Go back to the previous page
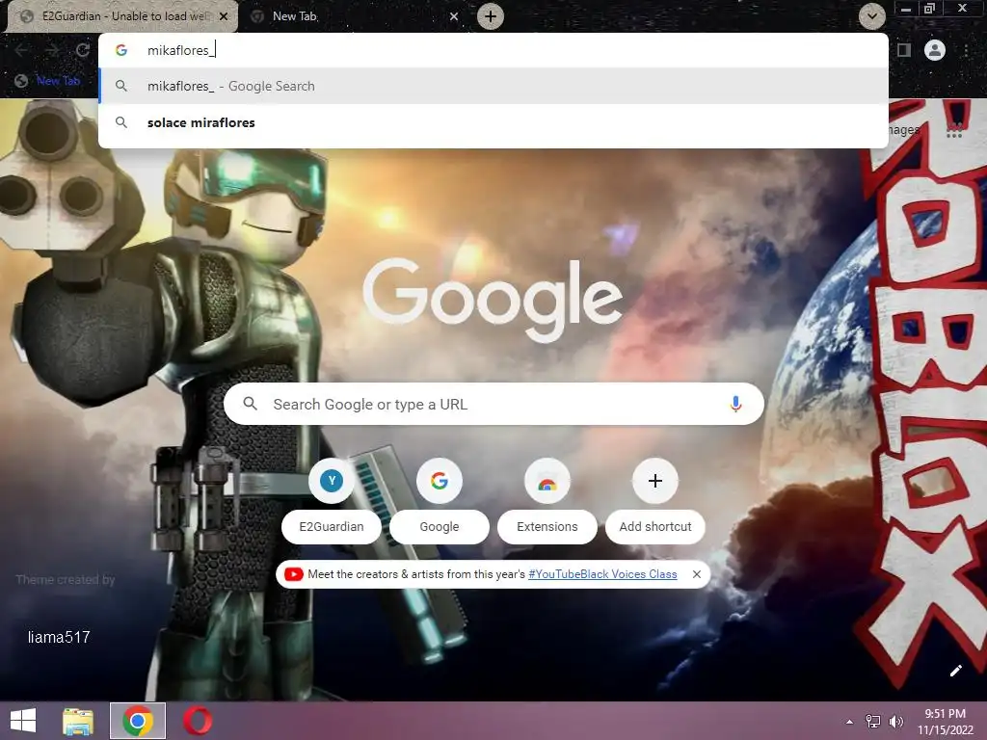 pos(21,50)
